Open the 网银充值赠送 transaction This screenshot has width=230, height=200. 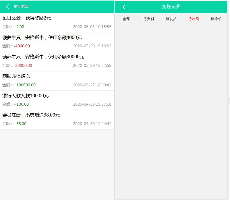[16, 76]
